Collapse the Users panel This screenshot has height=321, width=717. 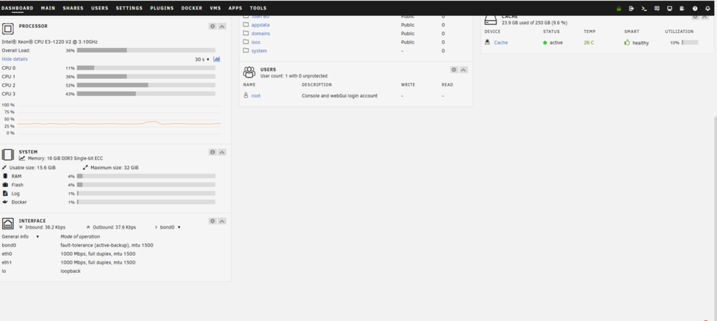coord(464,70)
